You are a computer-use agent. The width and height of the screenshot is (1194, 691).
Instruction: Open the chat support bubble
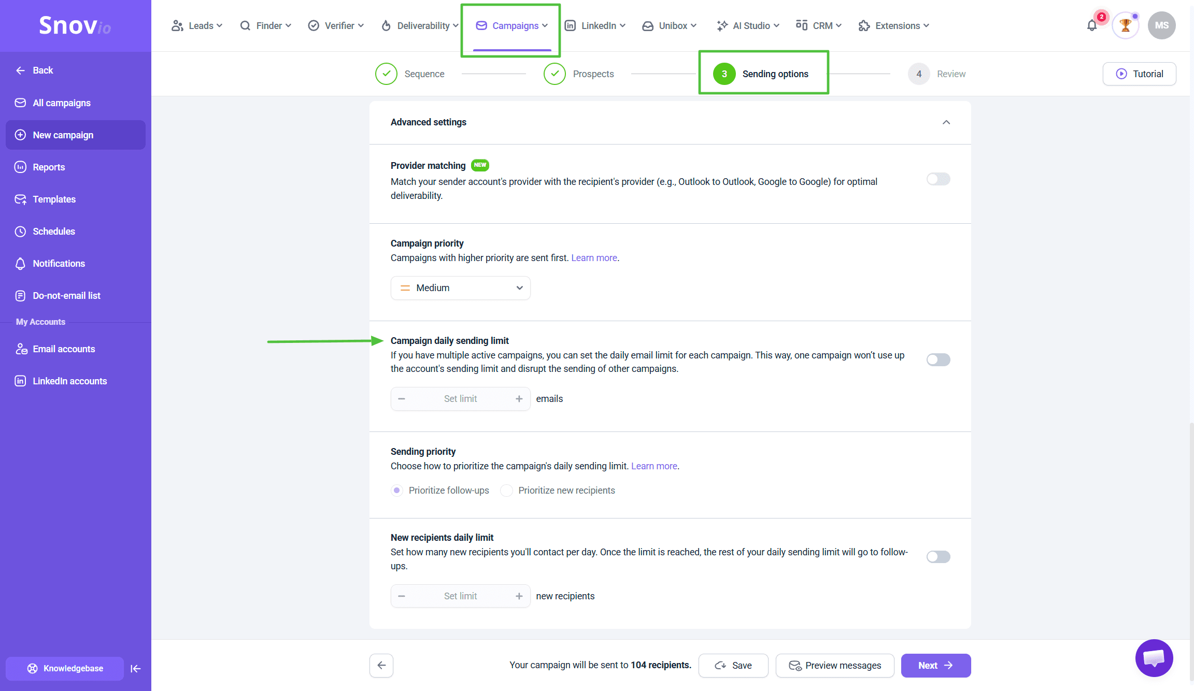[1154, 658]
